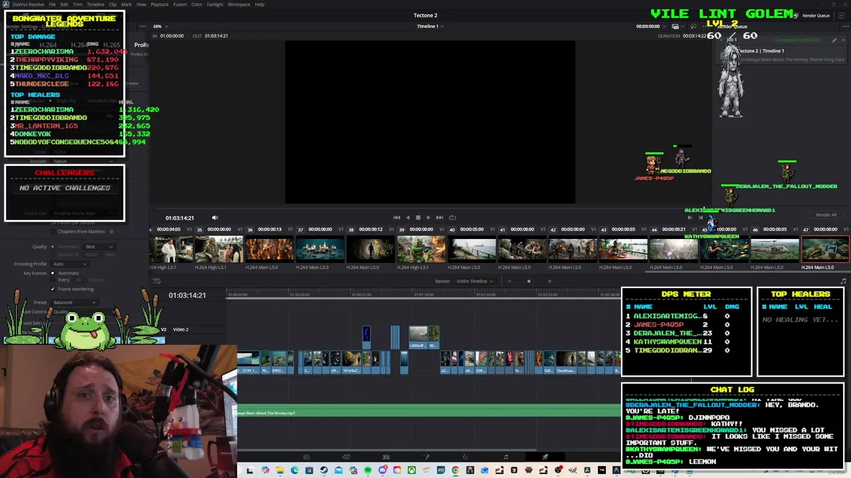Open Quality Best dropdown
Viewport: 851px width, 478px height.
100,247
